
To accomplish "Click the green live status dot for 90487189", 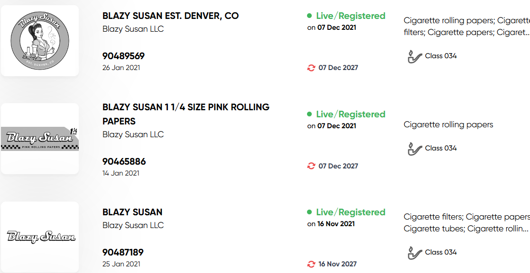I will pyautogui.click(x=309, y=212).
